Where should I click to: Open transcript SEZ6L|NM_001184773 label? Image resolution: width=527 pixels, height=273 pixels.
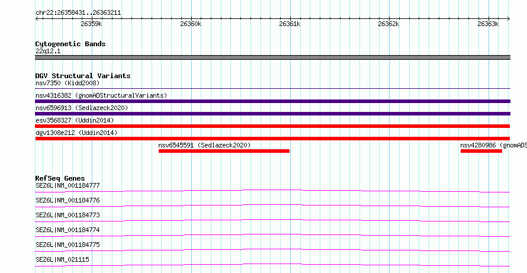pos(68,215)
